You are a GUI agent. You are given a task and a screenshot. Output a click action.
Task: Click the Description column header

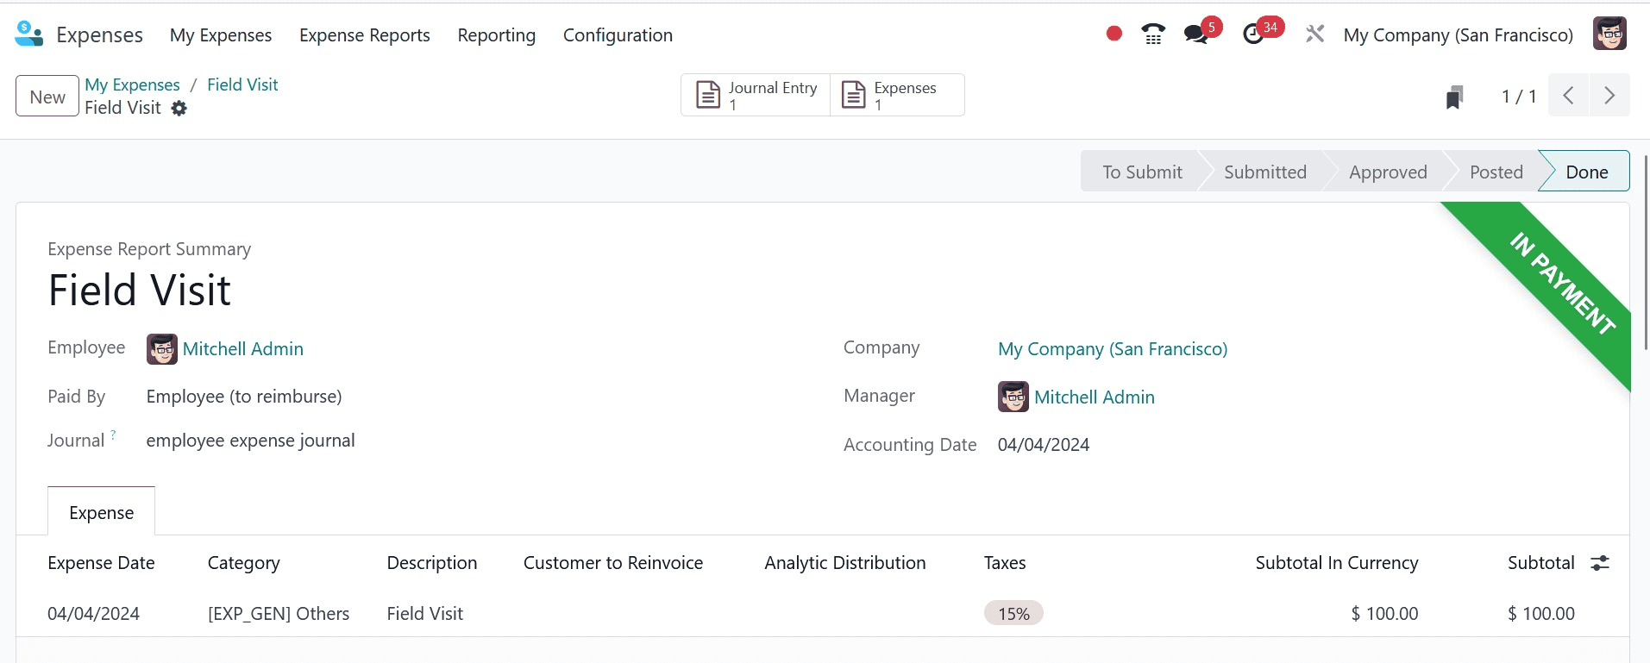(x=432, y=563)
